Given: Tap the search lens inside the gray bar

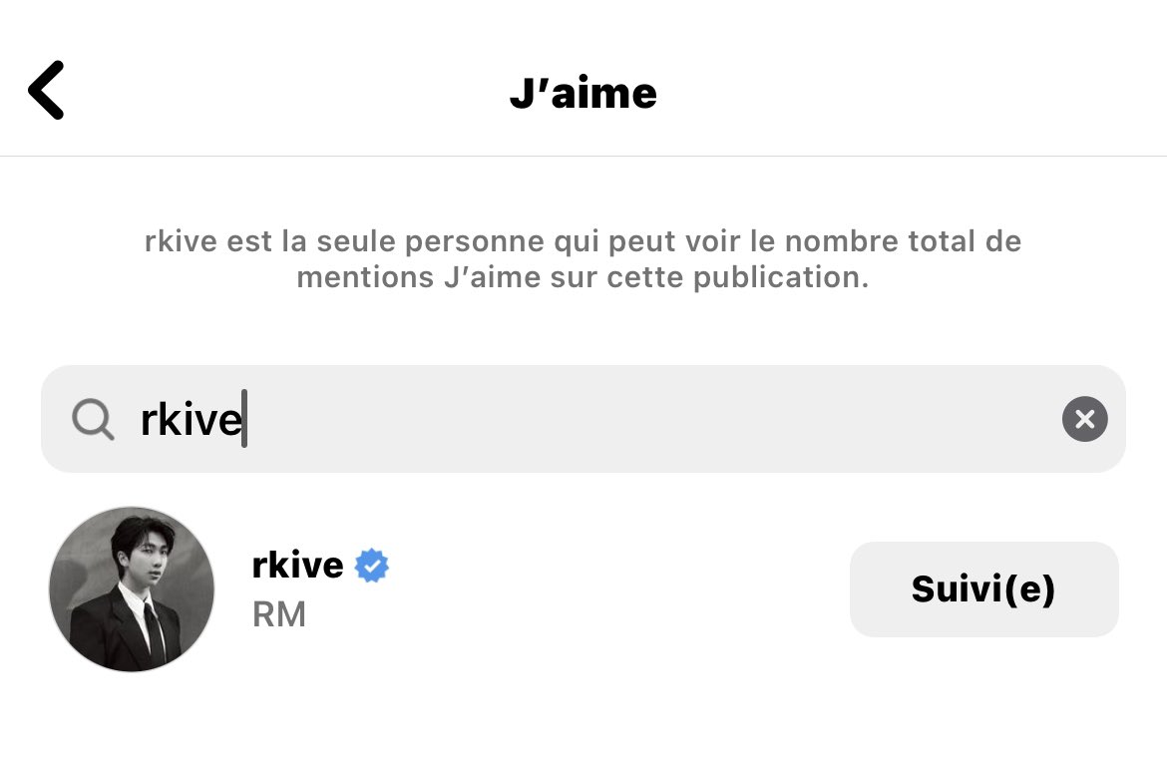Looking at the screenshot, I should tap(93, 419).
